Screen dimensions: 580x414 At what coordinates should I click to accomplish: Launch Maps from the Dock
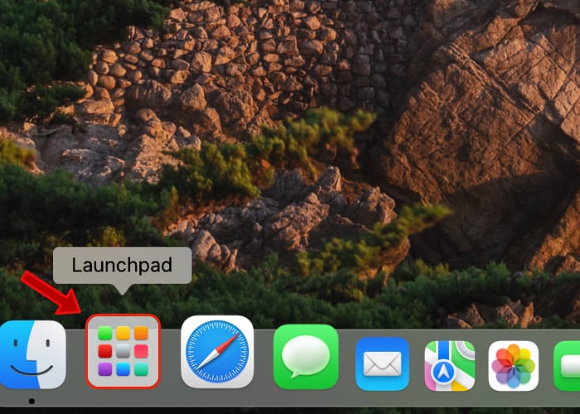[x=450, y=366]
